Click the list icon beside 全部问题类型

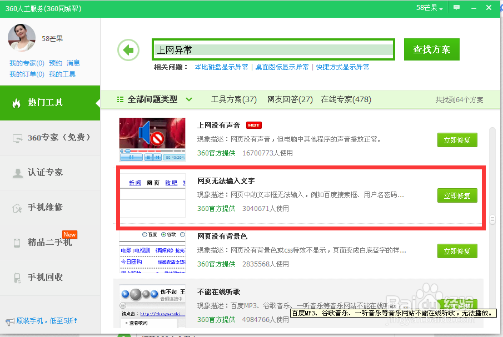coord(120,99)
